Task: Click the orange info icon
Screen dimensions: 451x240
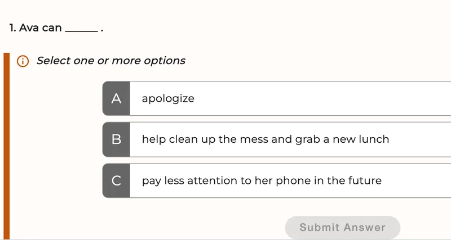Action: click(x=23, y=61)
